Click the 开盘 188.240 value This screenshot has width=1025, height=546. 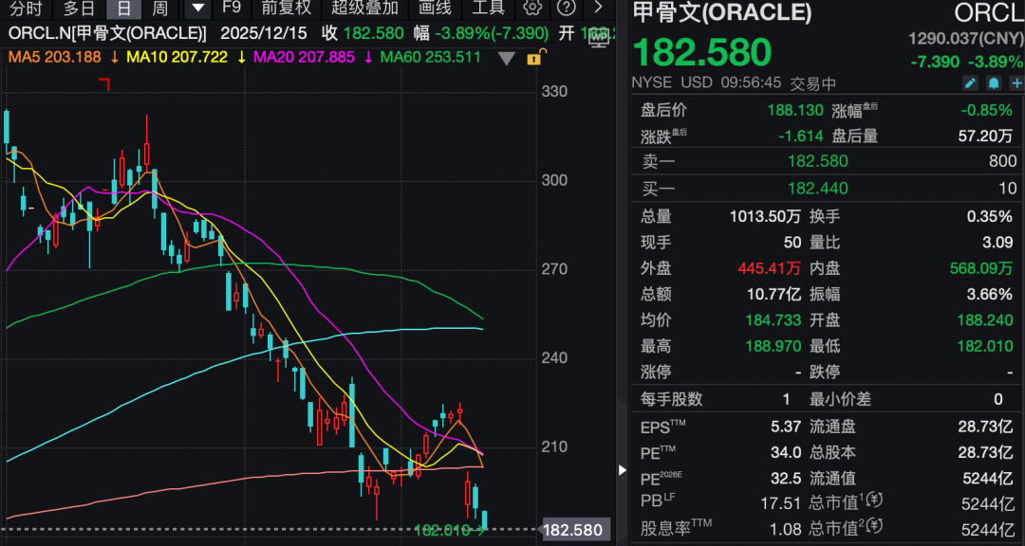(985, 320)
